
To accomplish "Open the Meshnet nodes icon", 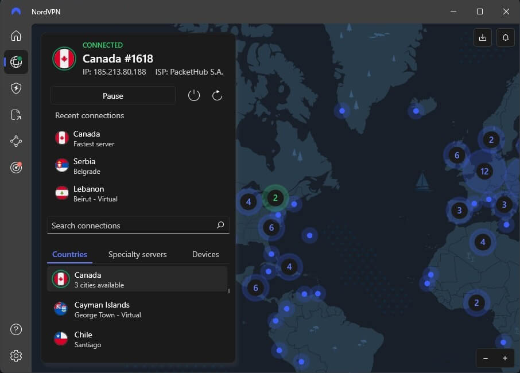I will (16, 141).
